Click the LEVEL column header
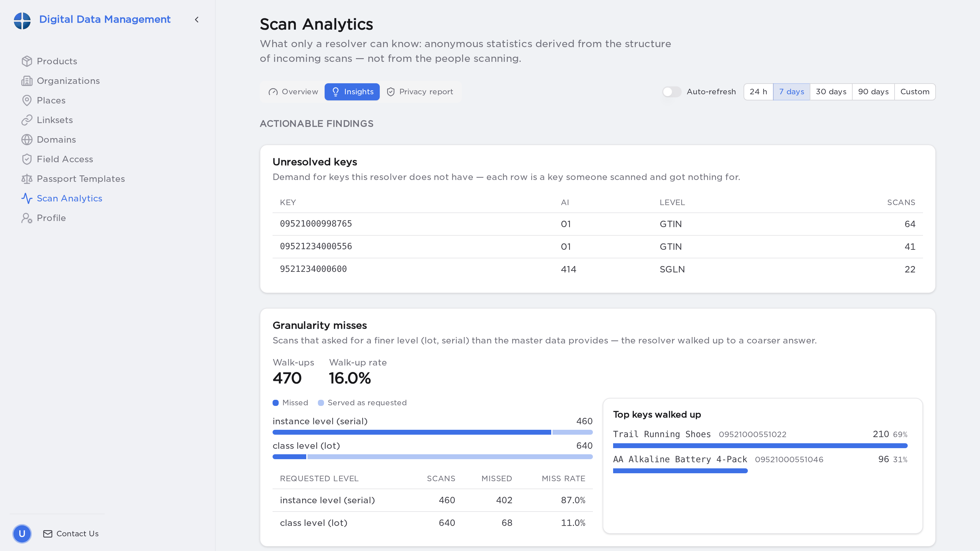Image resolution: width=980 pixels, height=551 pixels. click(672, 202)
